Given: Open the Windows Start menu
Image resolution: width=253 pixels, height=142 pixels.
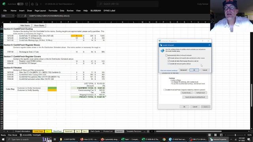Looking at the screenshot, I should click(3, 139).
